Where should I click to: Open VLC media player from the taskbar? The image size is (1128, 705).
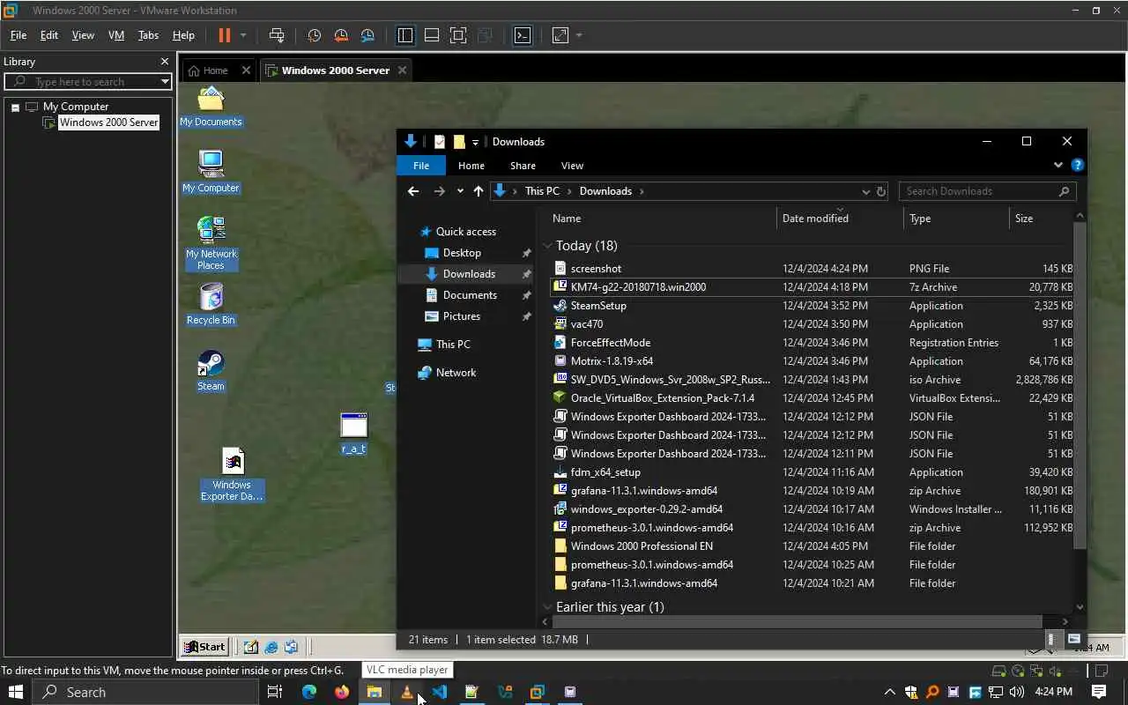(407, 692)
